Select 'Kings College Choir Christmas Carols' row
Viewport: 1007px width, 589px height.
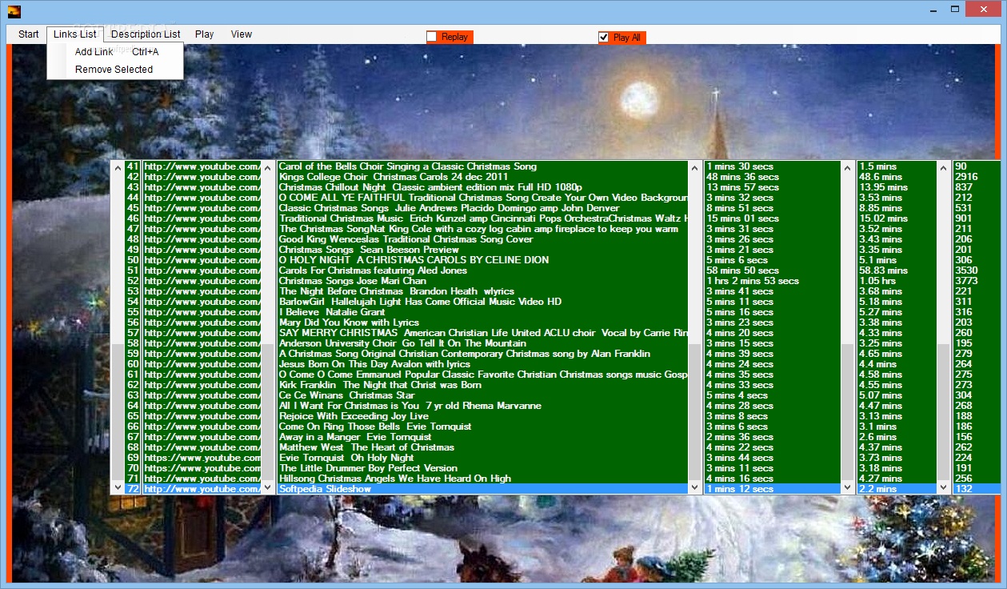(x=482, y=177)
